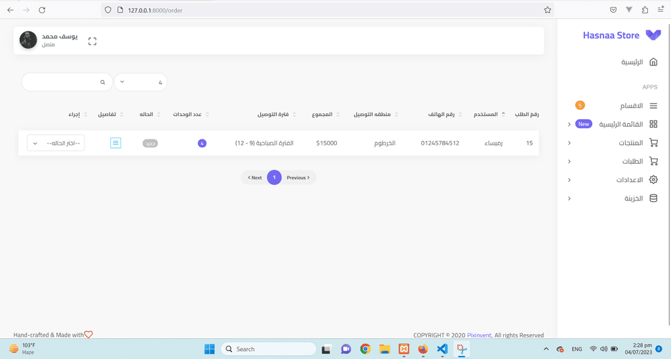
Task: Show hidden system tray icons chevron
Action: tap(546, 349)
